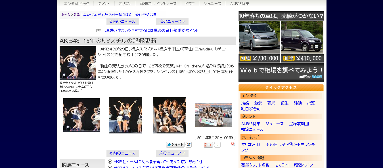Image resolution: width=383 pixels, height=168 pixels.
Task: Go to 芸能 in the breadcrumb
Action: click(77, 15)
